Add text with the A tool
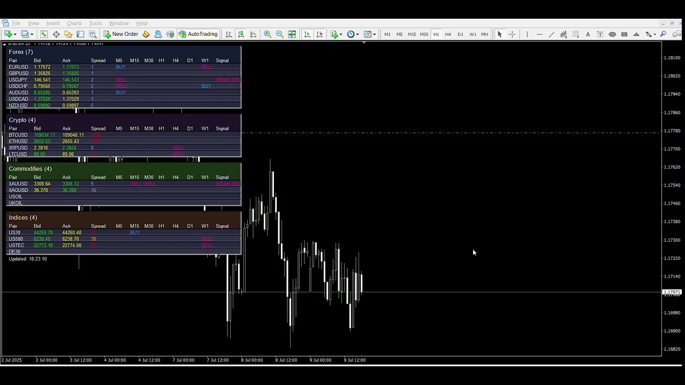685x385 pixels. click(588, 34)
